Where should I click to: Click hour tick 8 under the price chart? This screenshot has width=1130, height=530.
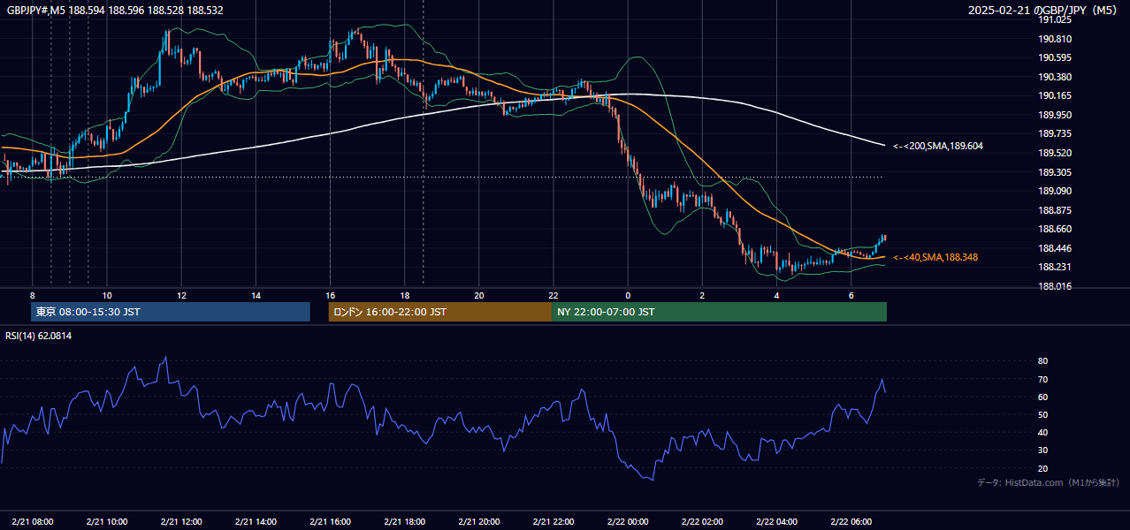(33, 295)
